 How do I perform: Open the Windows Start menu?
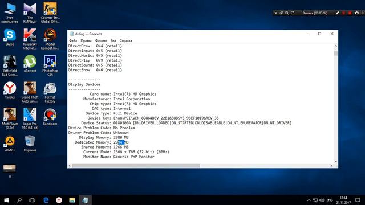click(6, 200)
